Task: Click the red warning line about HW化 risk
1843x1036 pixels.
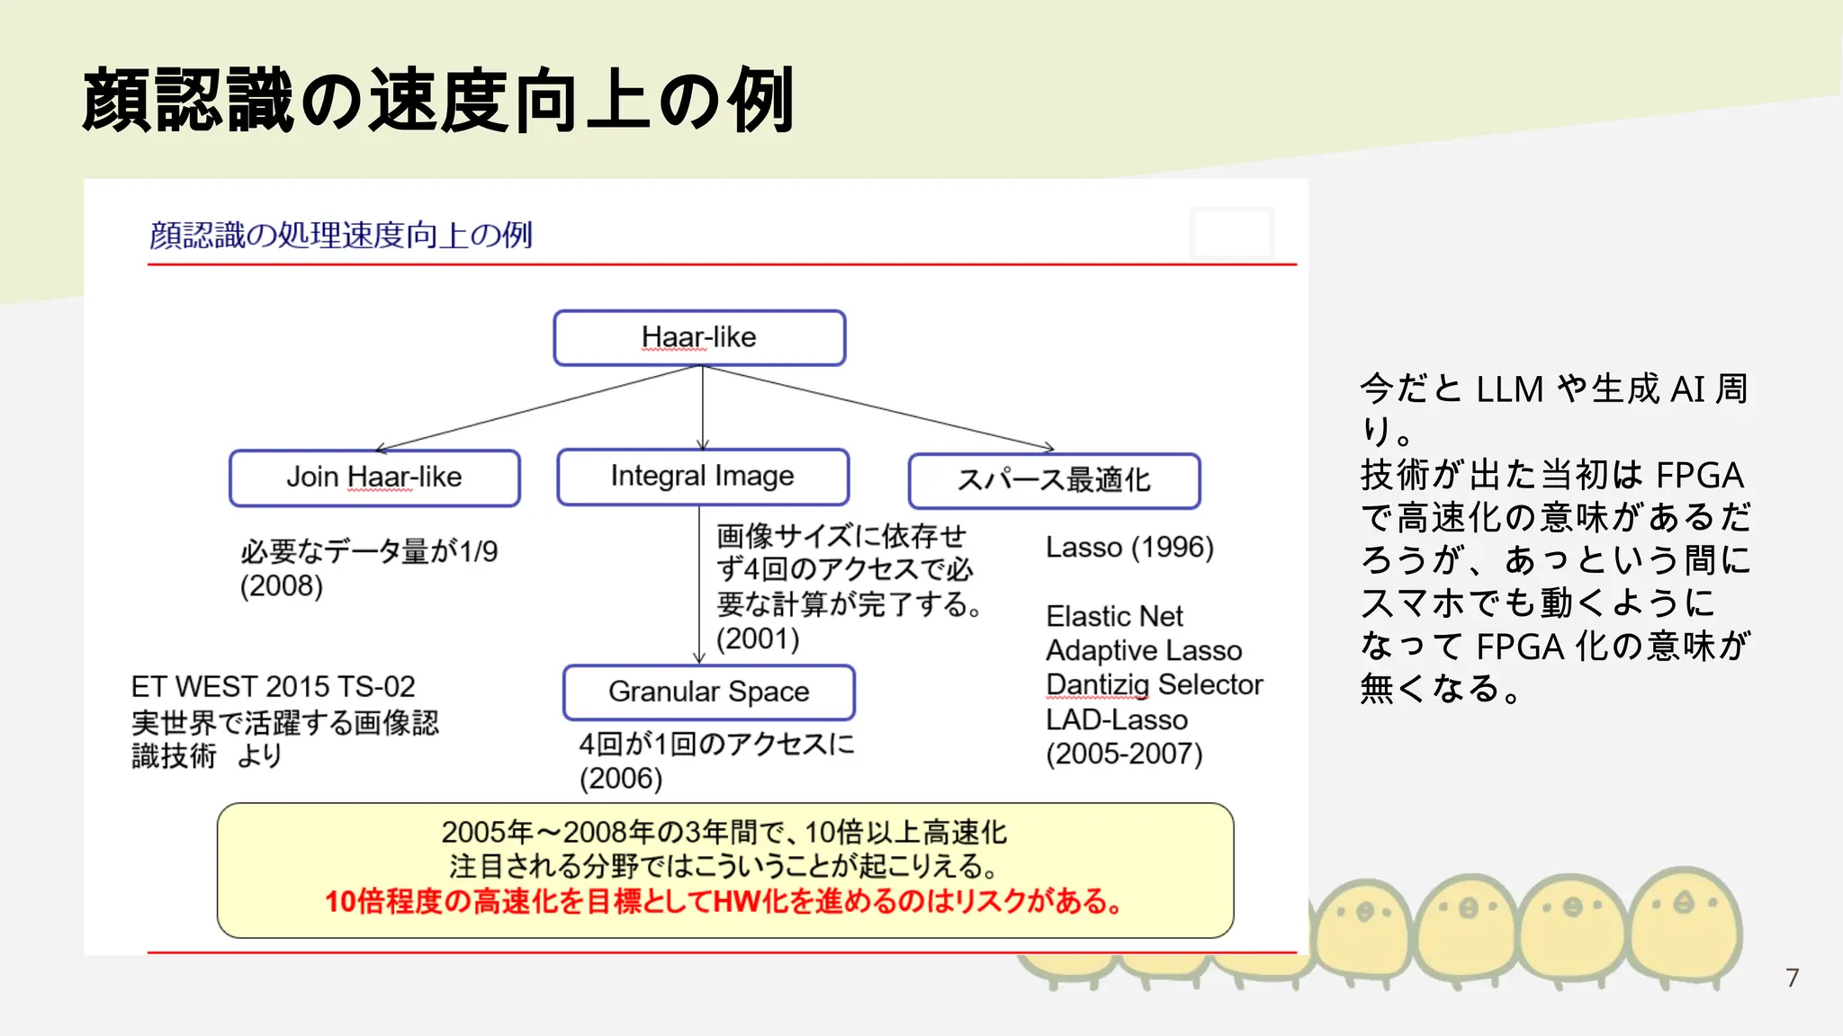Action: [x=724, y=901]
